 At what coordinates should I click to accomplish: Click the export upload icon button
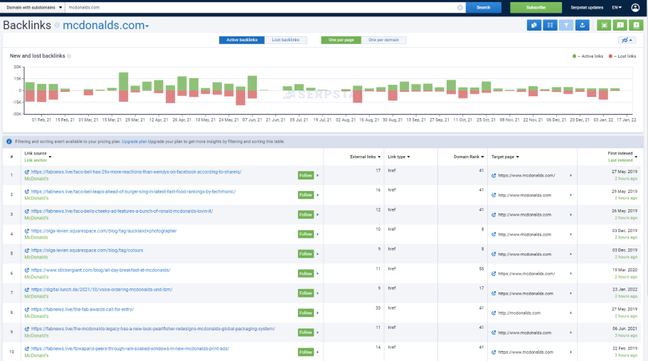[x=583, y=25]
